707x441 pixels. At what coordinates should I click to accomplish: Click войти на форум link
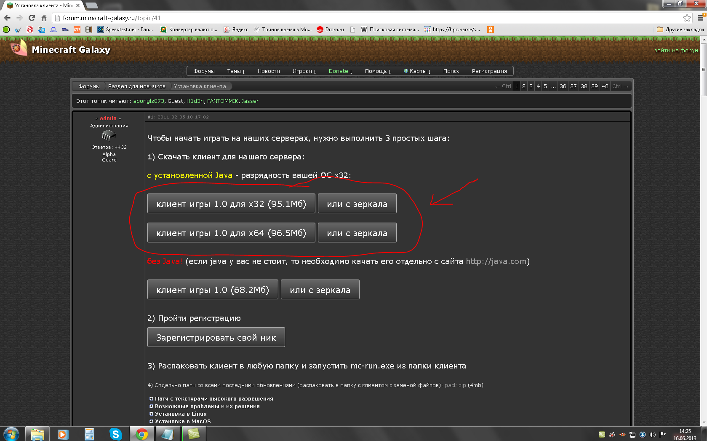point(676,50)
